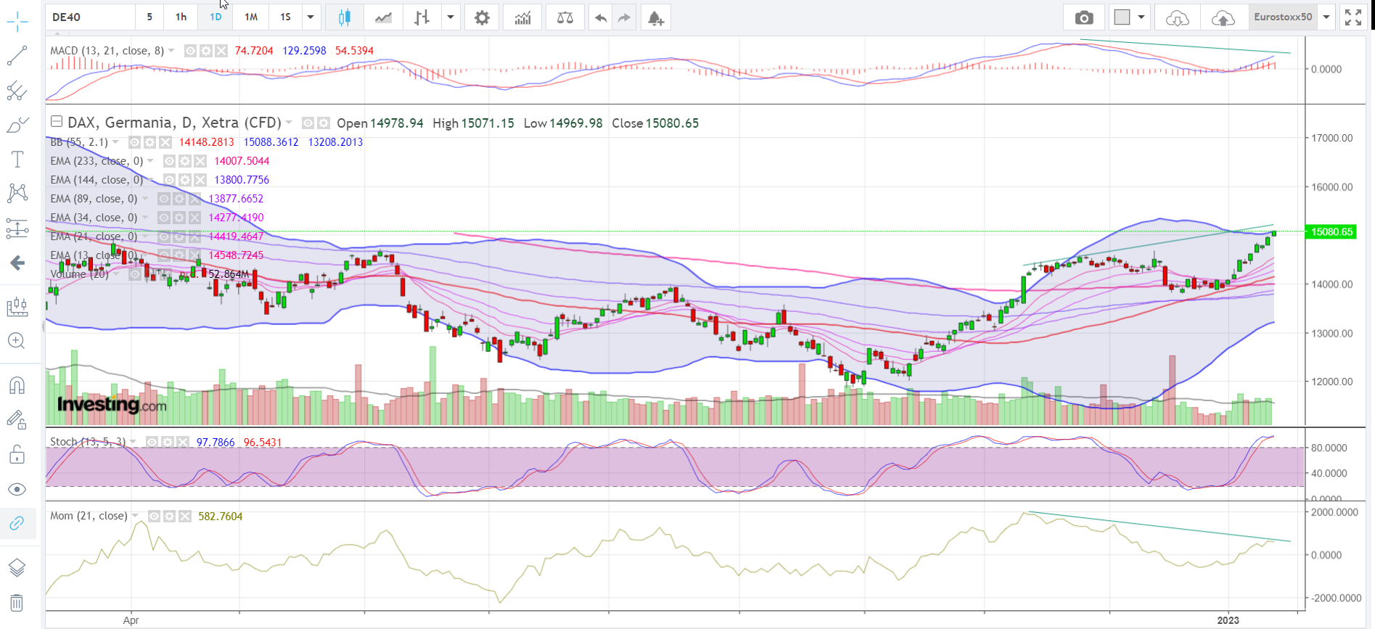
Task: Open the indicators menu
Action: (522, 17)
